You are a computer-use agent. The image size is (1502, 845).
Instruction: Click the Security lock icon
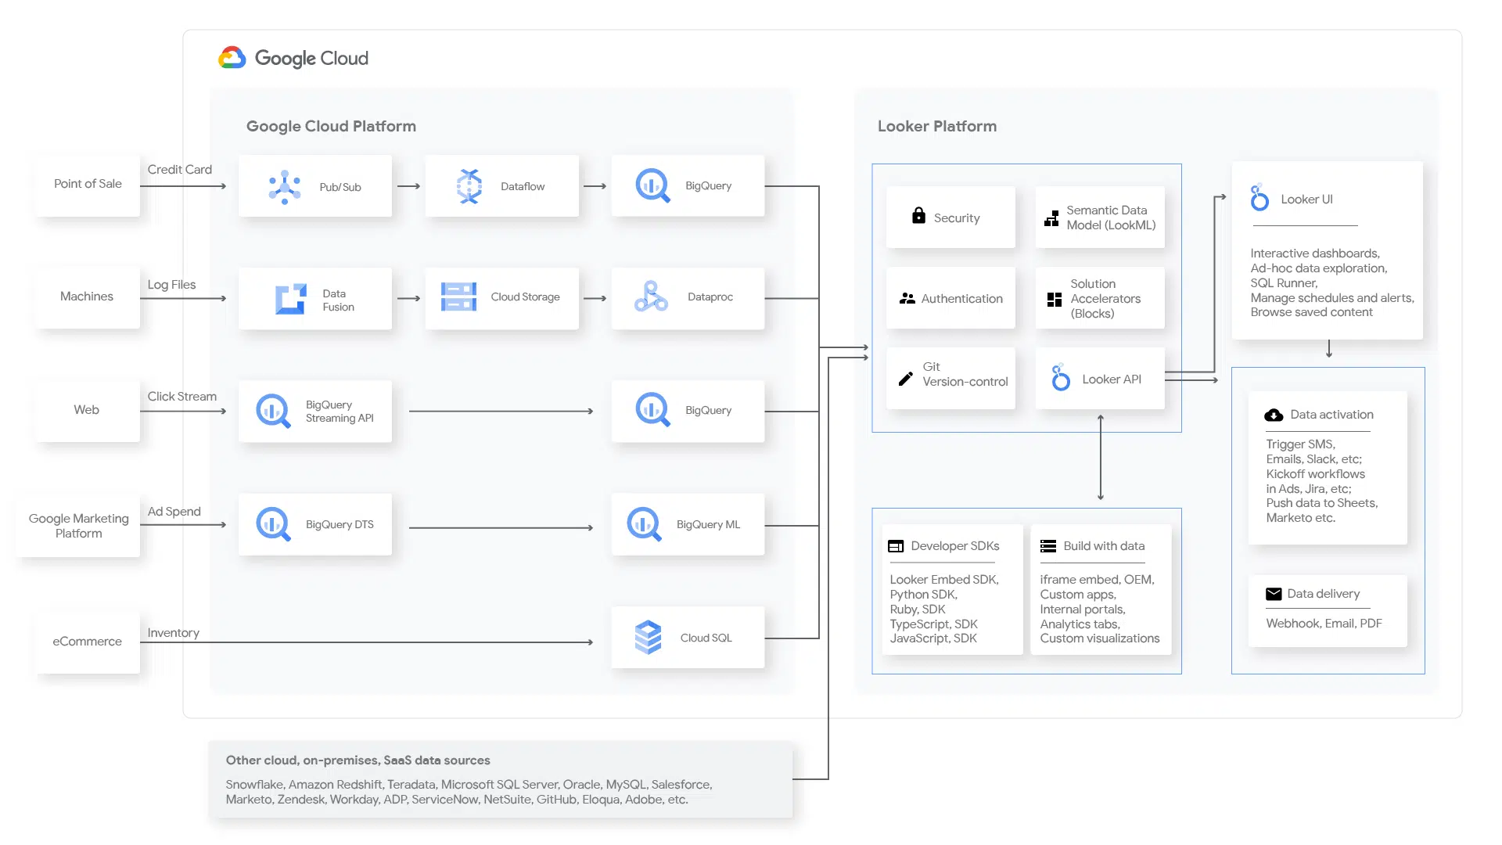(918, 216)
